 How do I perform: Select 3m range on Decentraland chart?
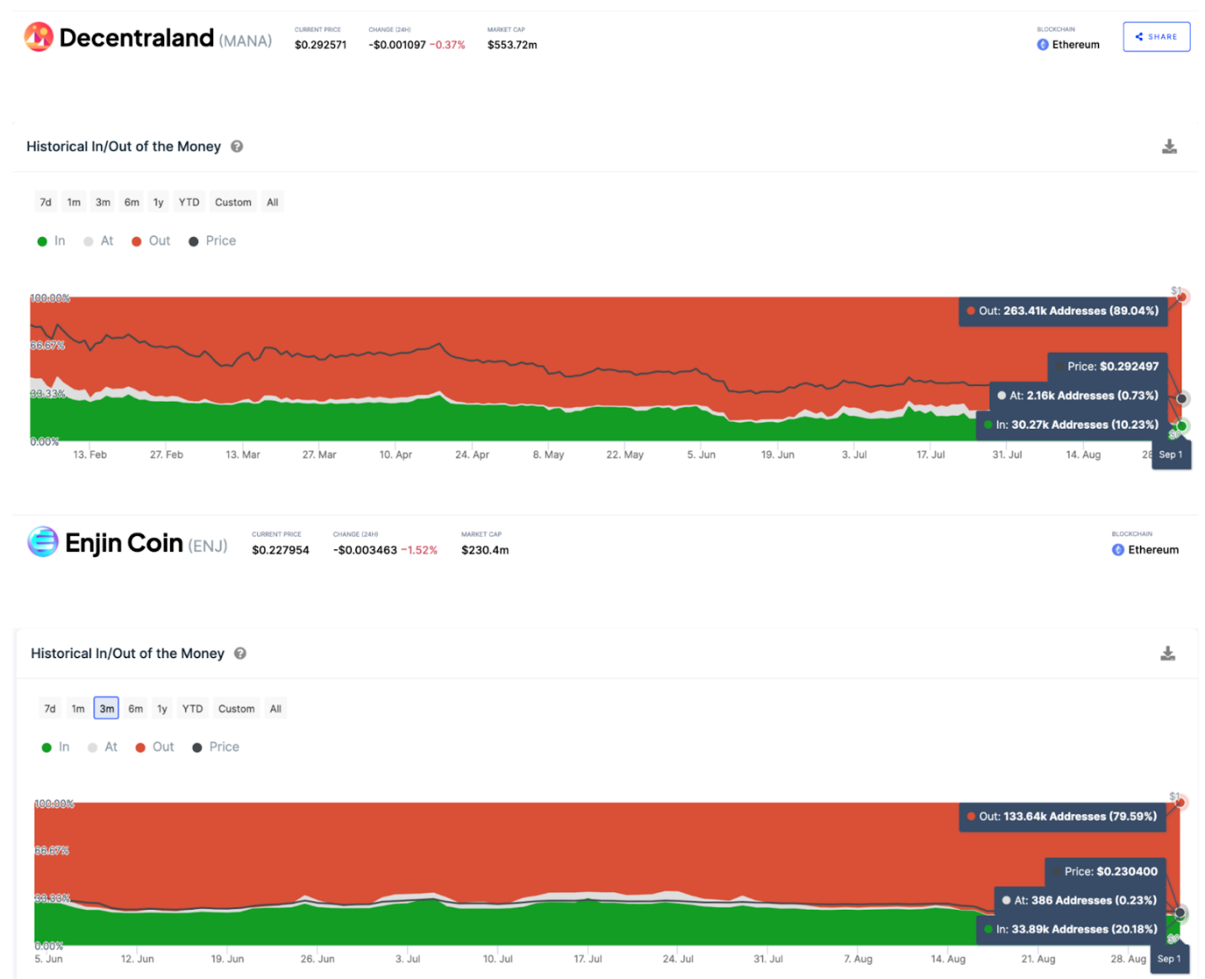tap(103, 202)
